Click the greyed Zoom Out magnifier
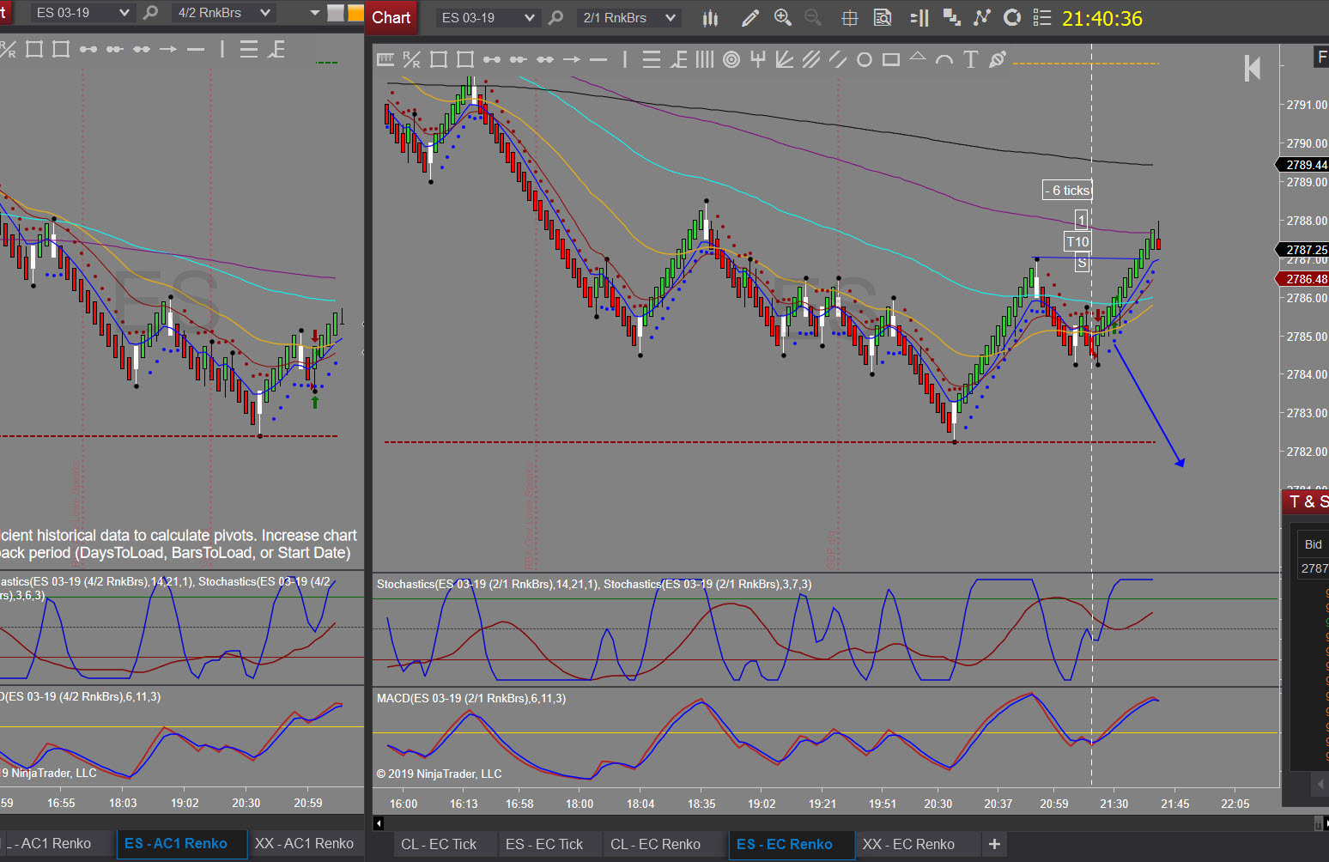1329x862 pixels. 813,18
